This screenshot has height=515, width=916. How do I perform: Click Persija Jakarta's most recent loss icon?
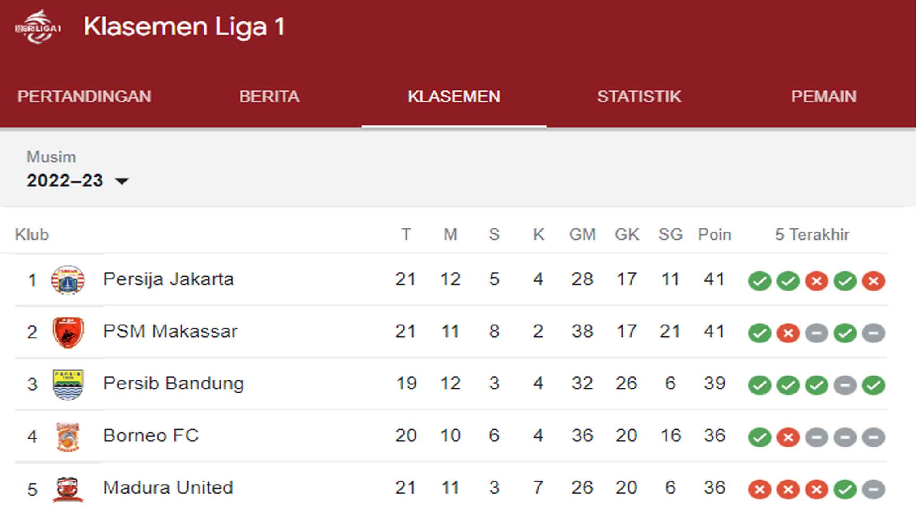point(873,281)
